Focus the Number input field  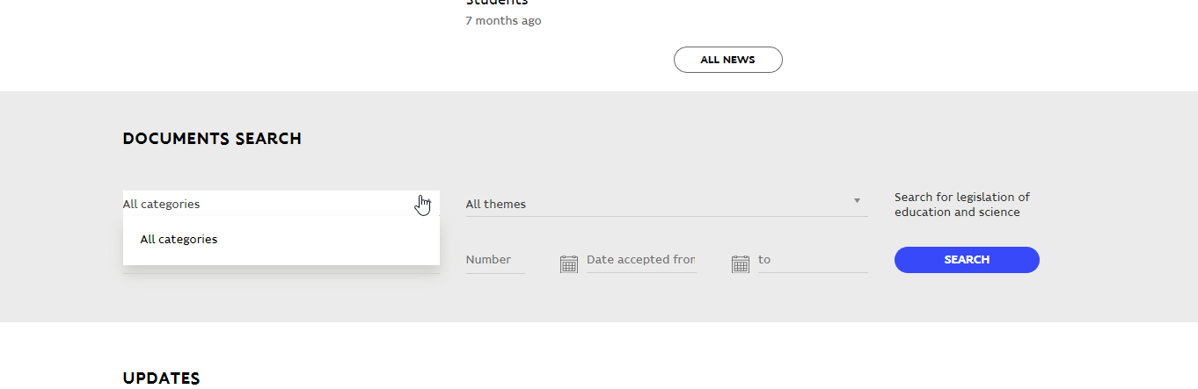[x=494, y=260]
